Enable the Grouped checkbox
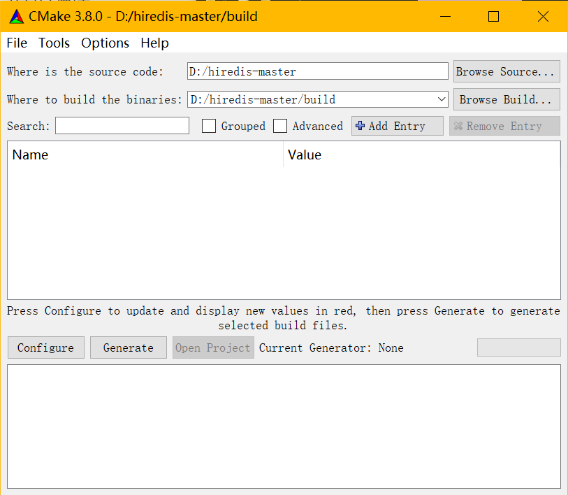 tap(209, 126)
